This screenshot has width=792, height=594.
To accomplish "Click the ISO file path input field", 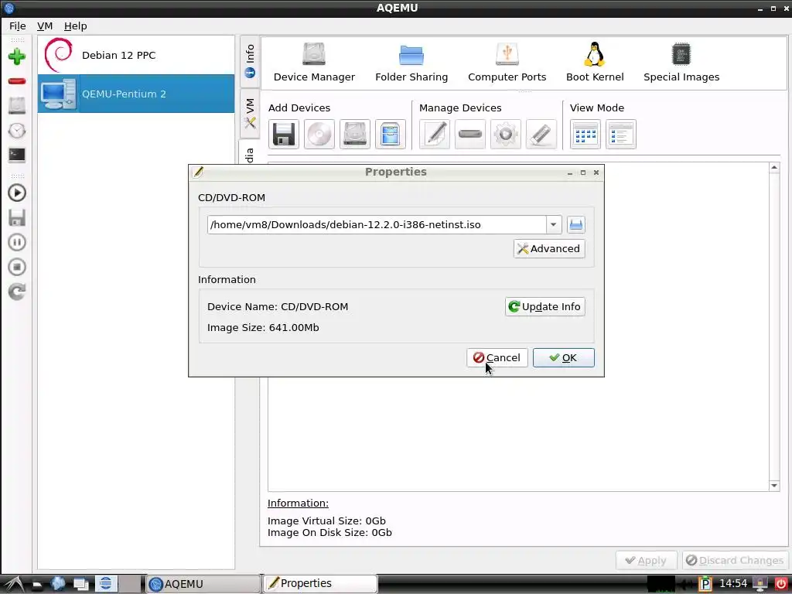I will (x=377, y=225).
